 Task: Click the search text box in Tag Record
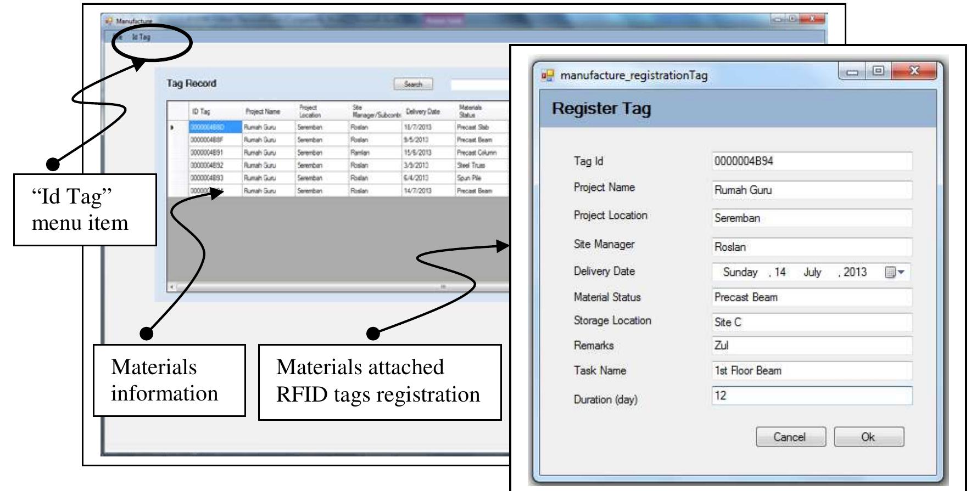click(480, 85)
